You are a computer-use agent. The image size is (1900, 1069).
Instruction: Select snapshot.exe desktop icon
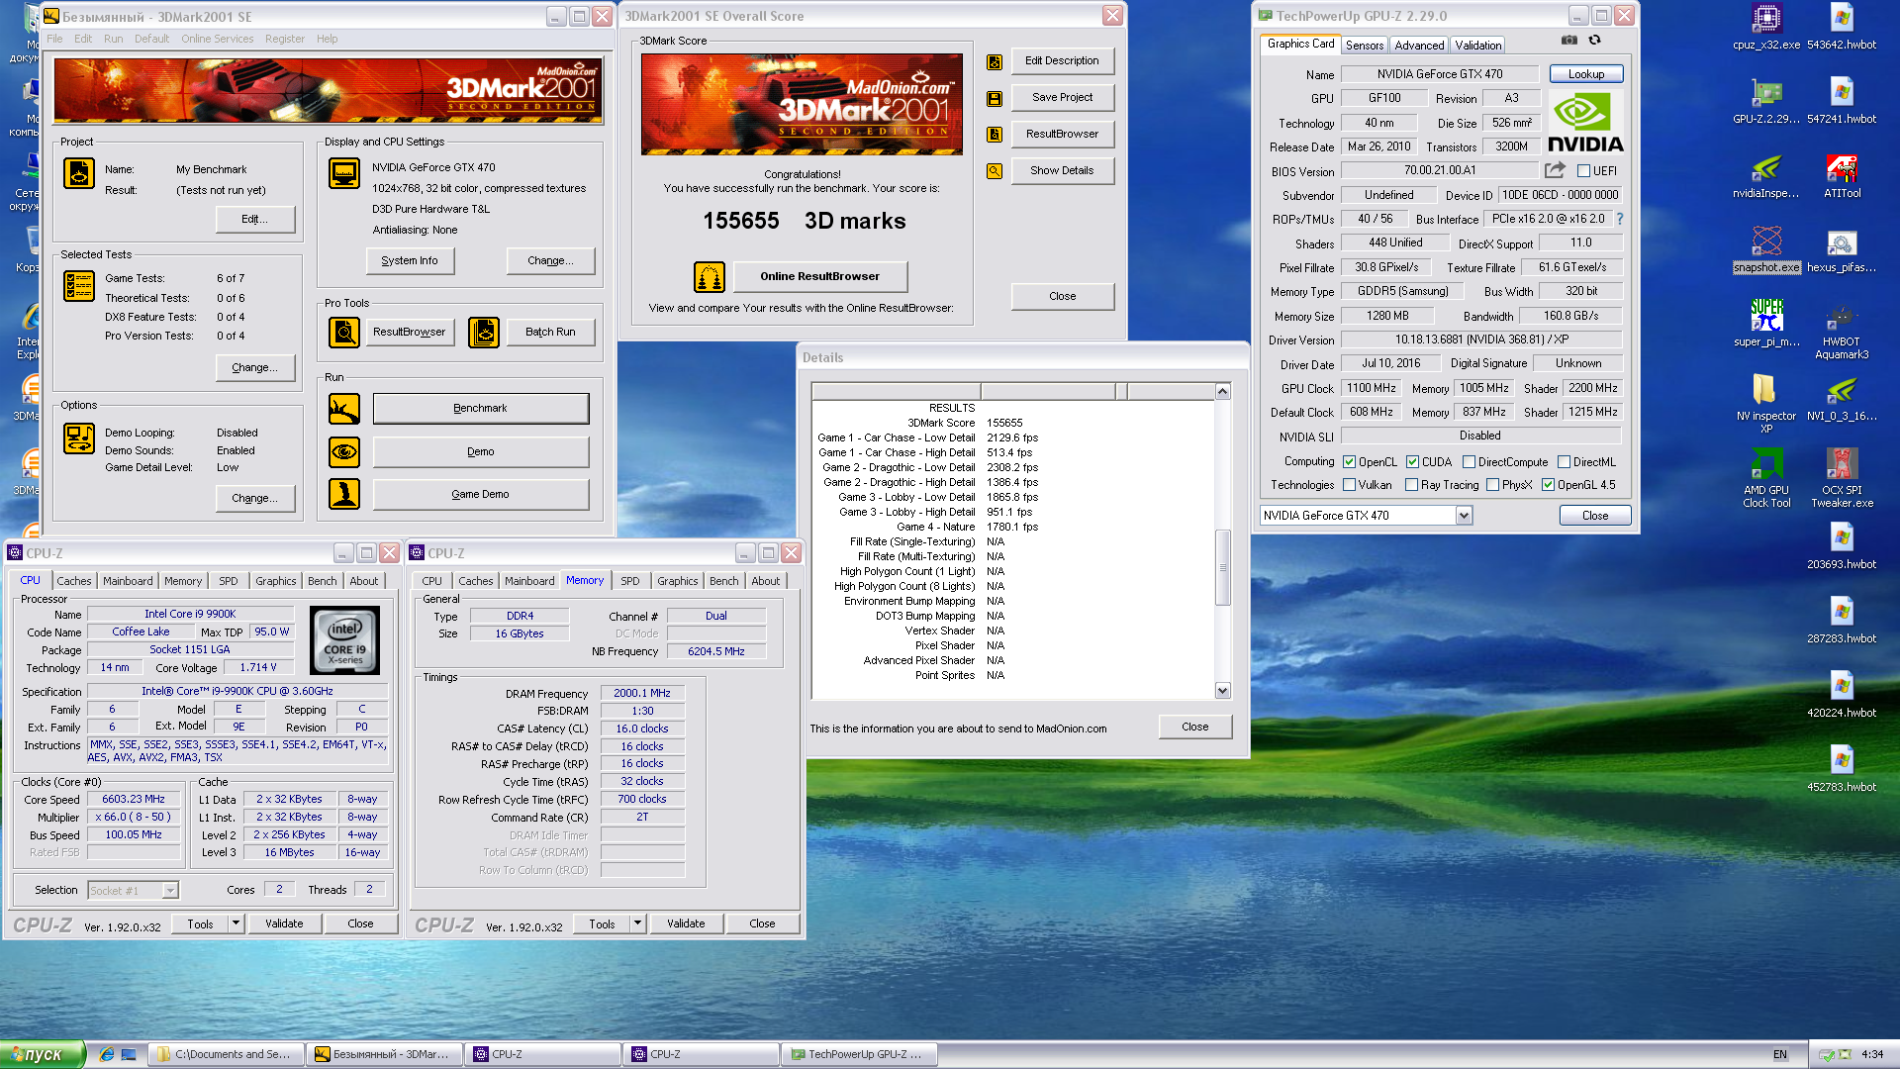(x=1766, y=249)
